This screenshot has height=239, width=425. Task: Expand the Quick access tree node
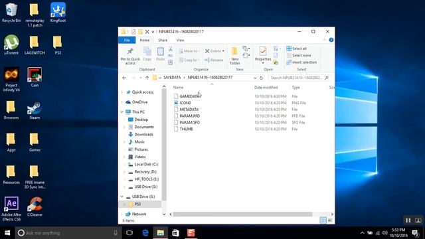122,92
